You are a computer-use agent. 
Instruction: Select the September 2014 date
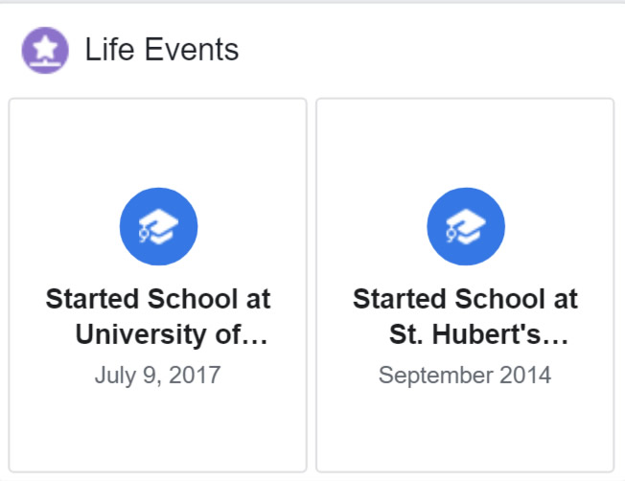pos(465,375)
